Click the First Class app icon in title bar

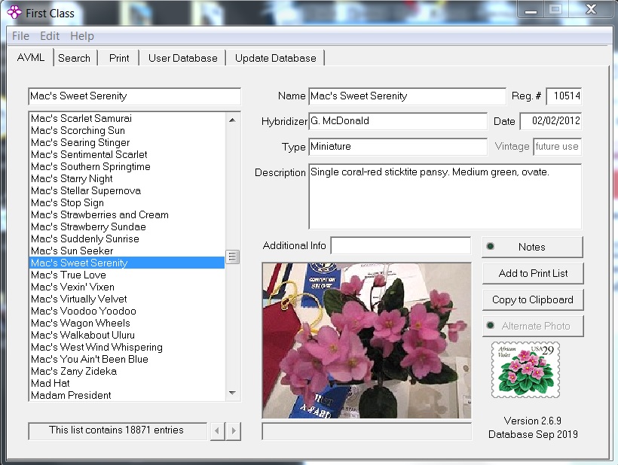(14, 13)
